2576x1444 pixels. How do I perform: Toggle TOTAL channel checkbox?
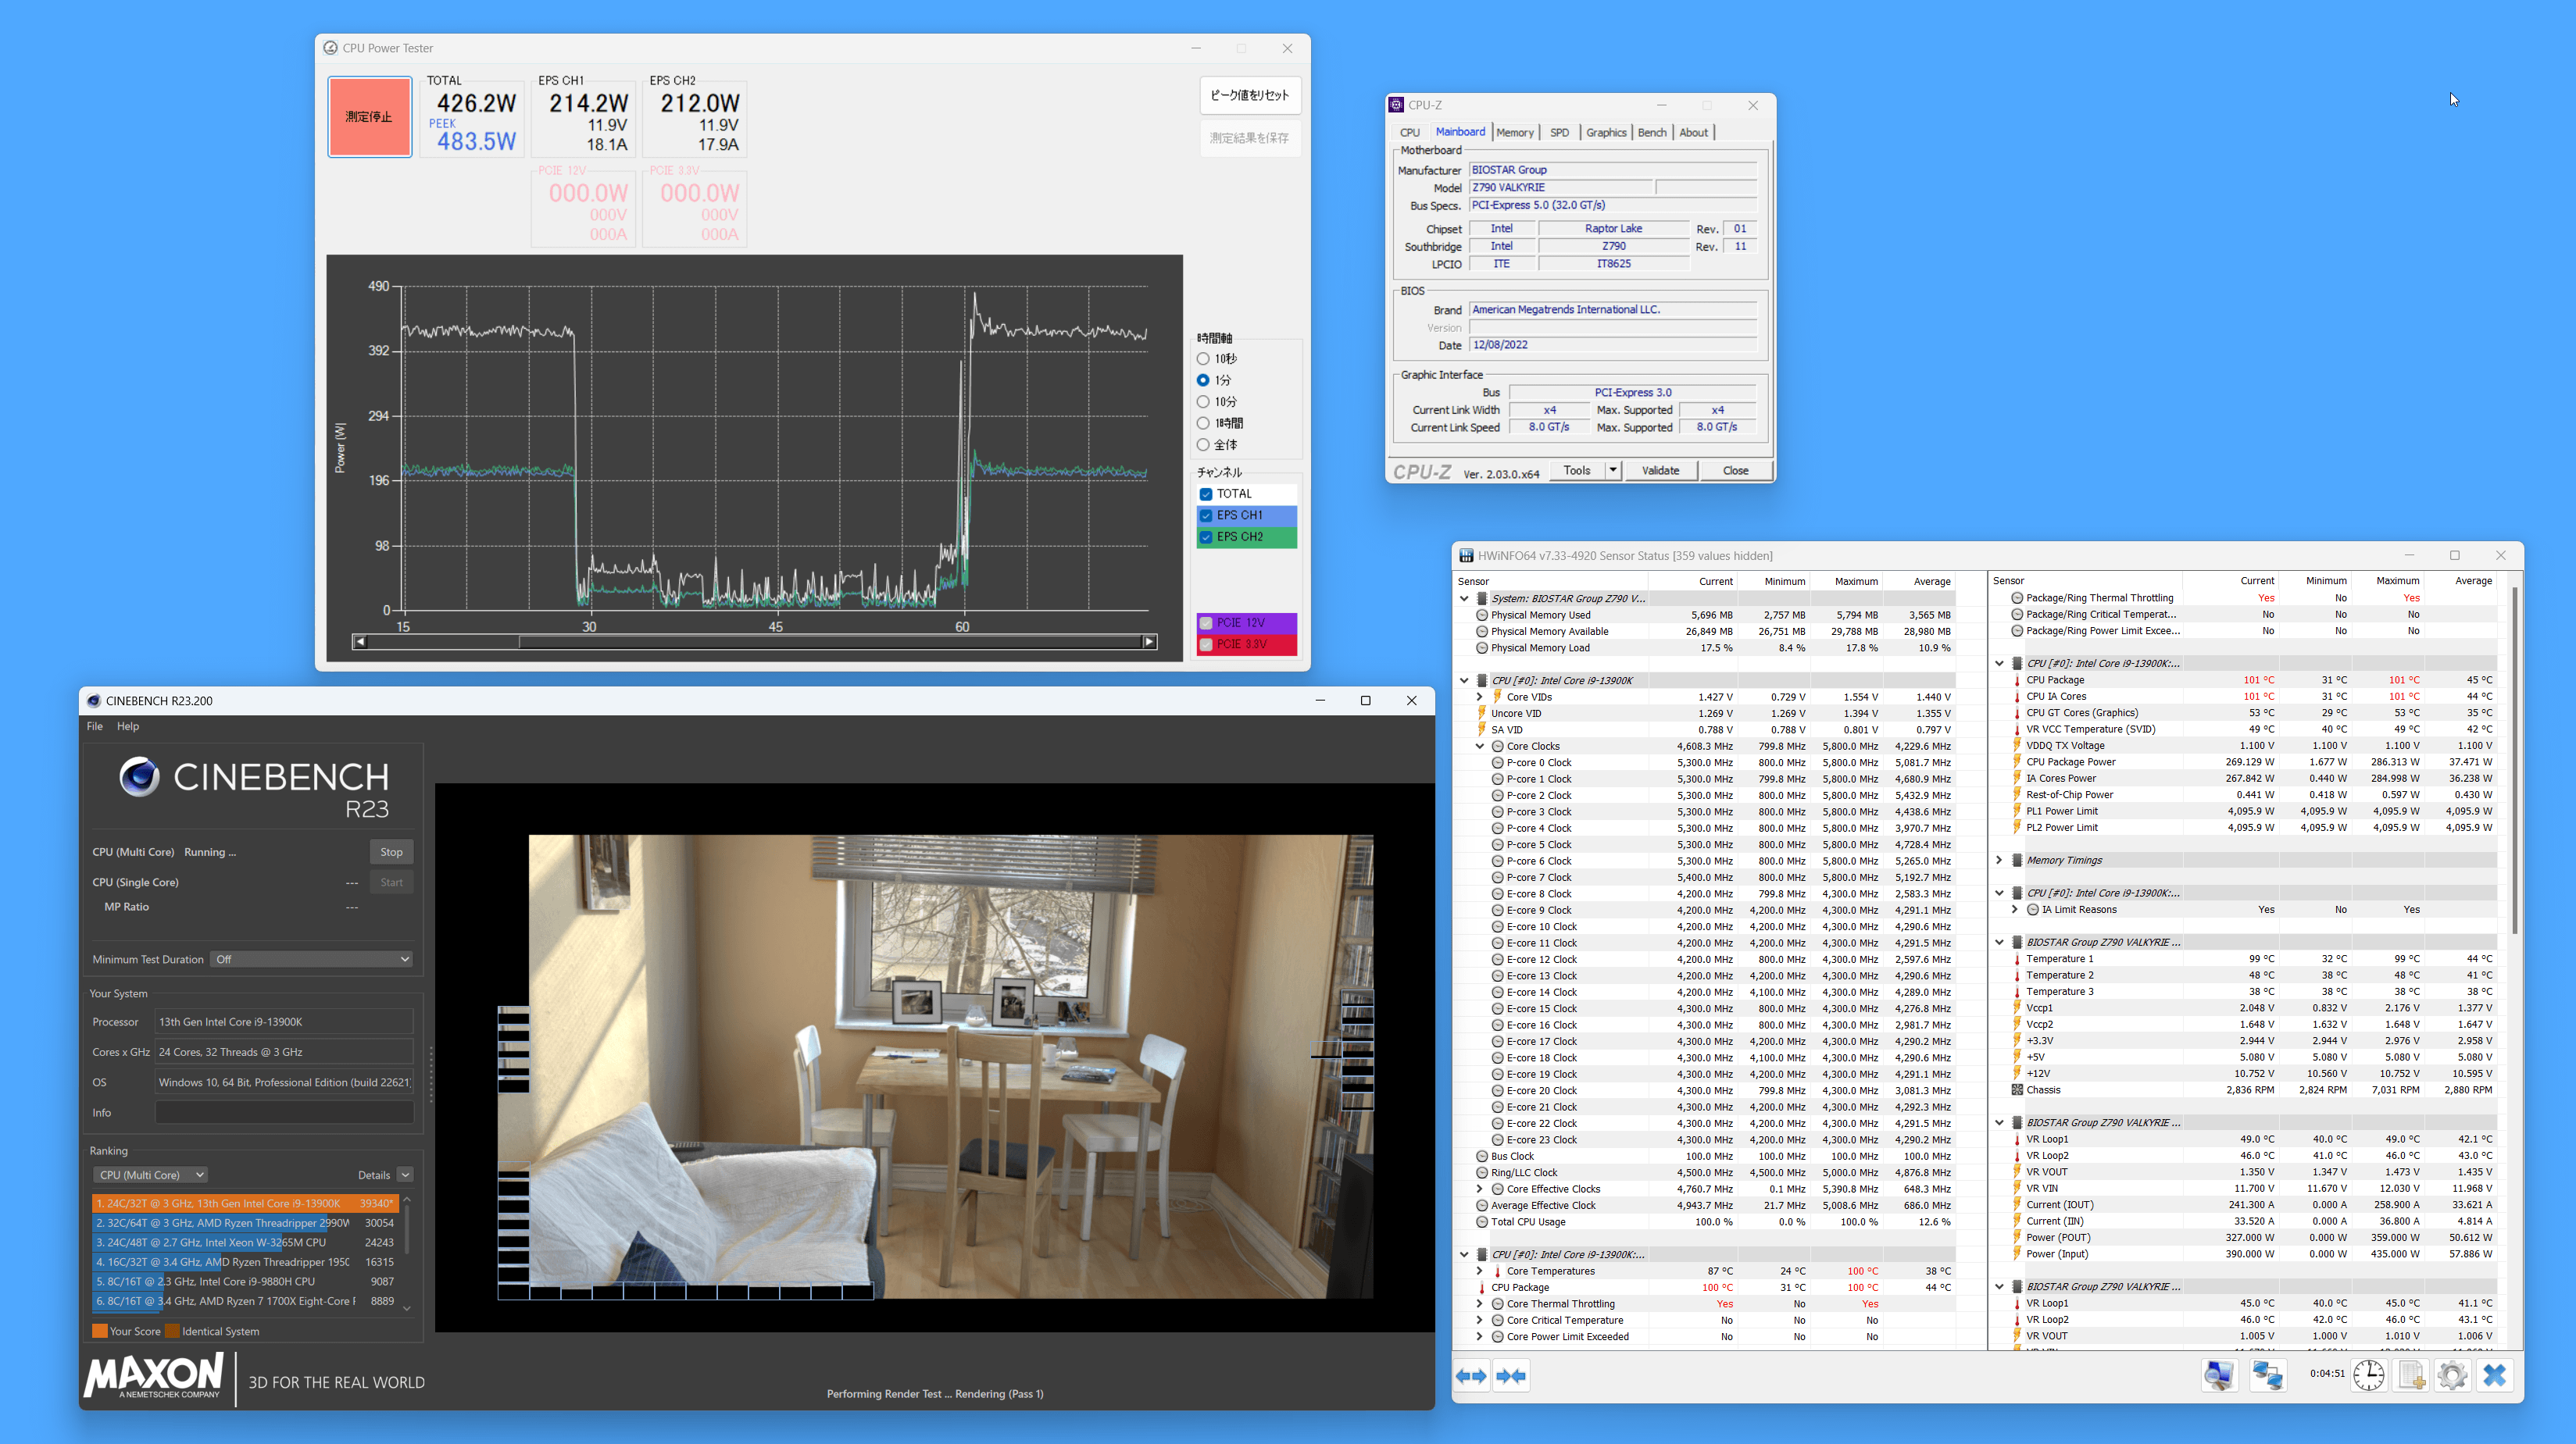pyautogui.click(x=1206, y=494)
